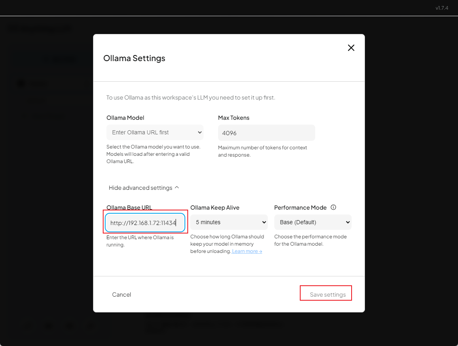Close the Ollama Settings dialog
Screen dimensions: 458x346
click(x=351, y=48)
